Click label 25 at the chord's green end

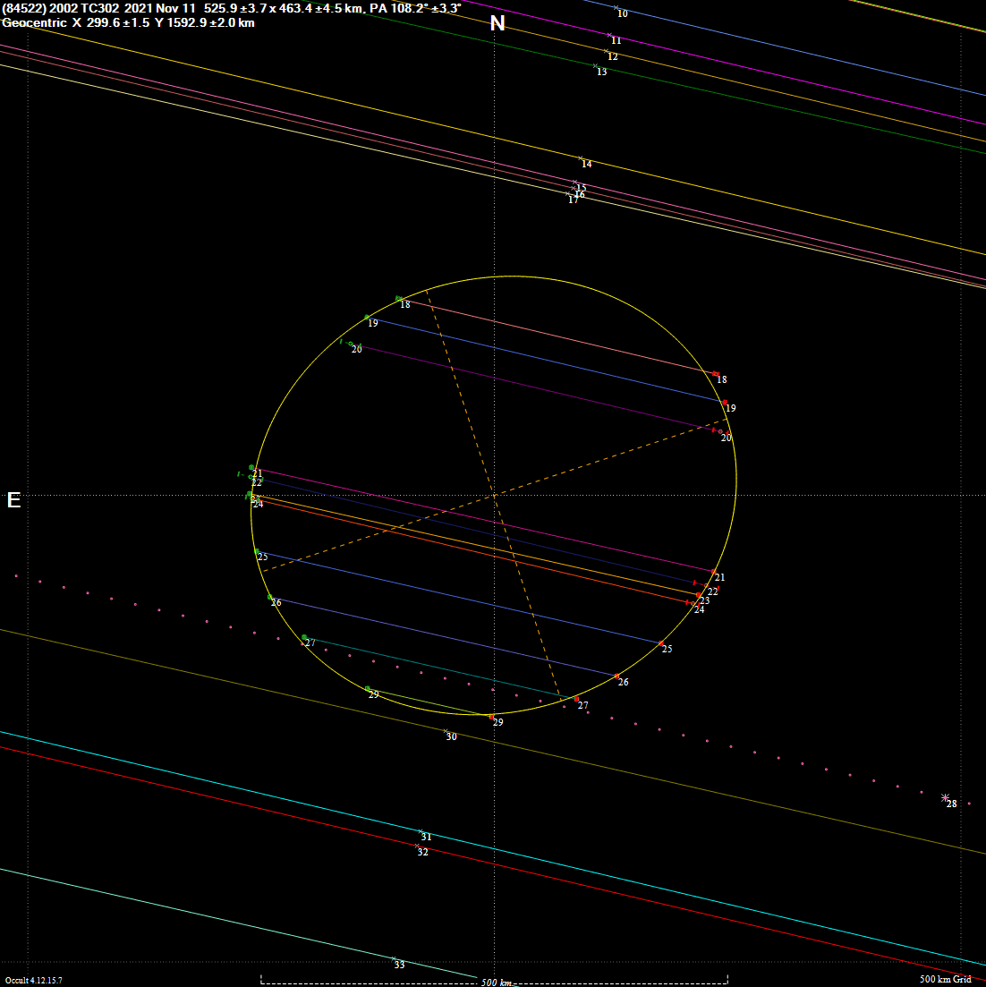click(262, 557)
